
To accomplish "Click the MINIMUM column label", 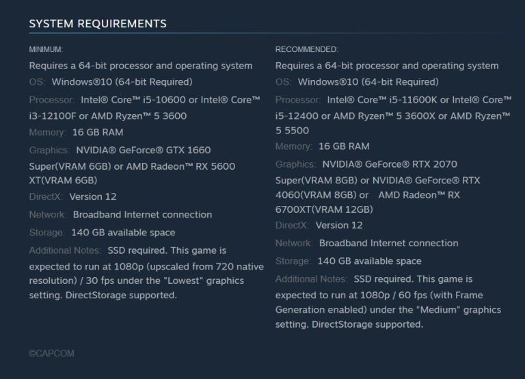I will click(x=46, y=50).
